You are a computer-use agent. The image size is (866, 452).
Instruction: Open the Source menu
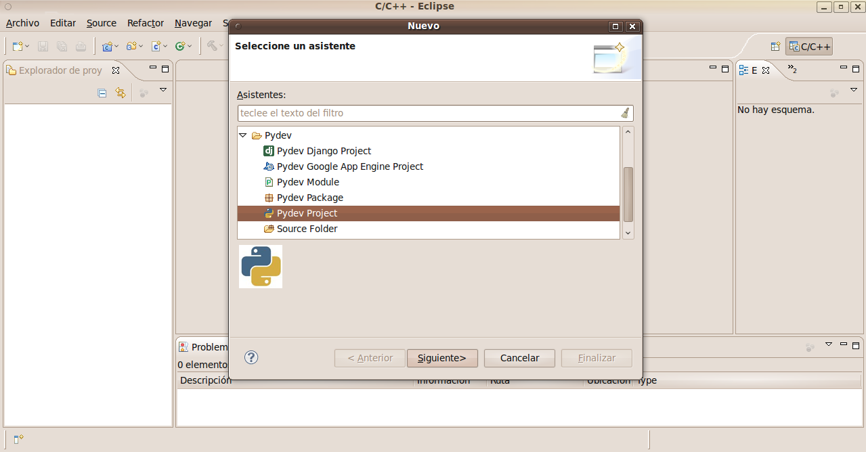102,23
